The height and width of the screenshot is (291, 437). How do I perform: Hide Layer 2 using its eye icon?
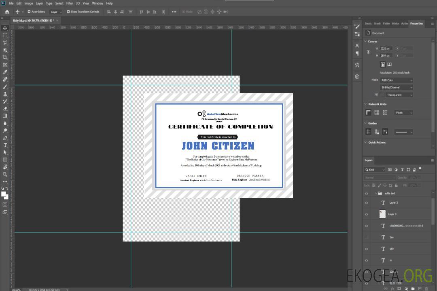(367, 203)
